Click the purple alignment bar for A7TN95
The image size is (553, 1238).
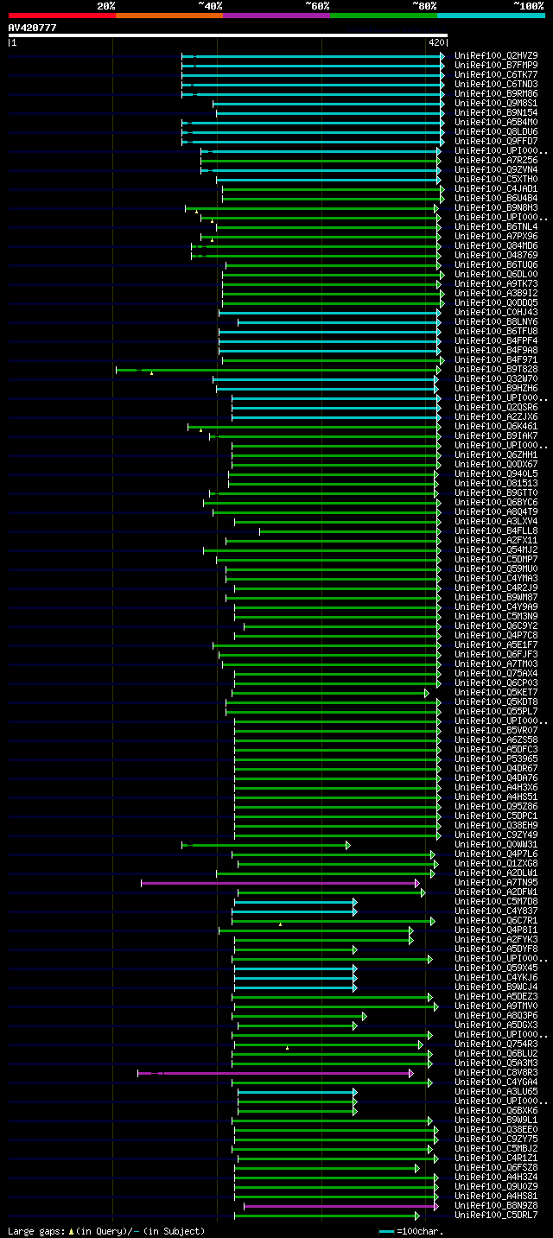tap(279, 883)
